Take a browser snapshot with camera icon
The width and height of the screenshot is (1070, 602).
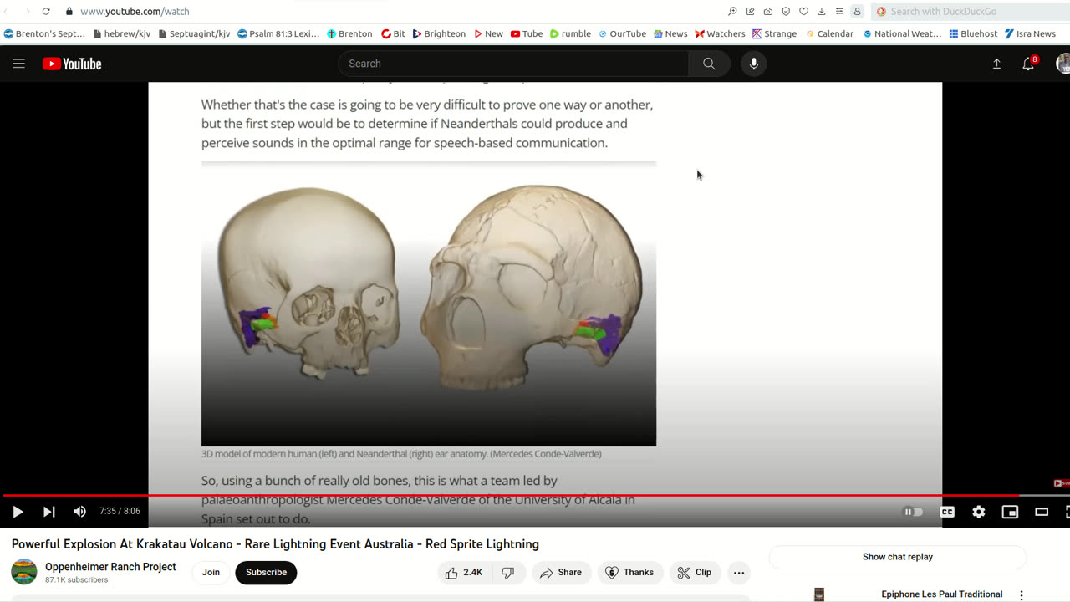point(768,12)
